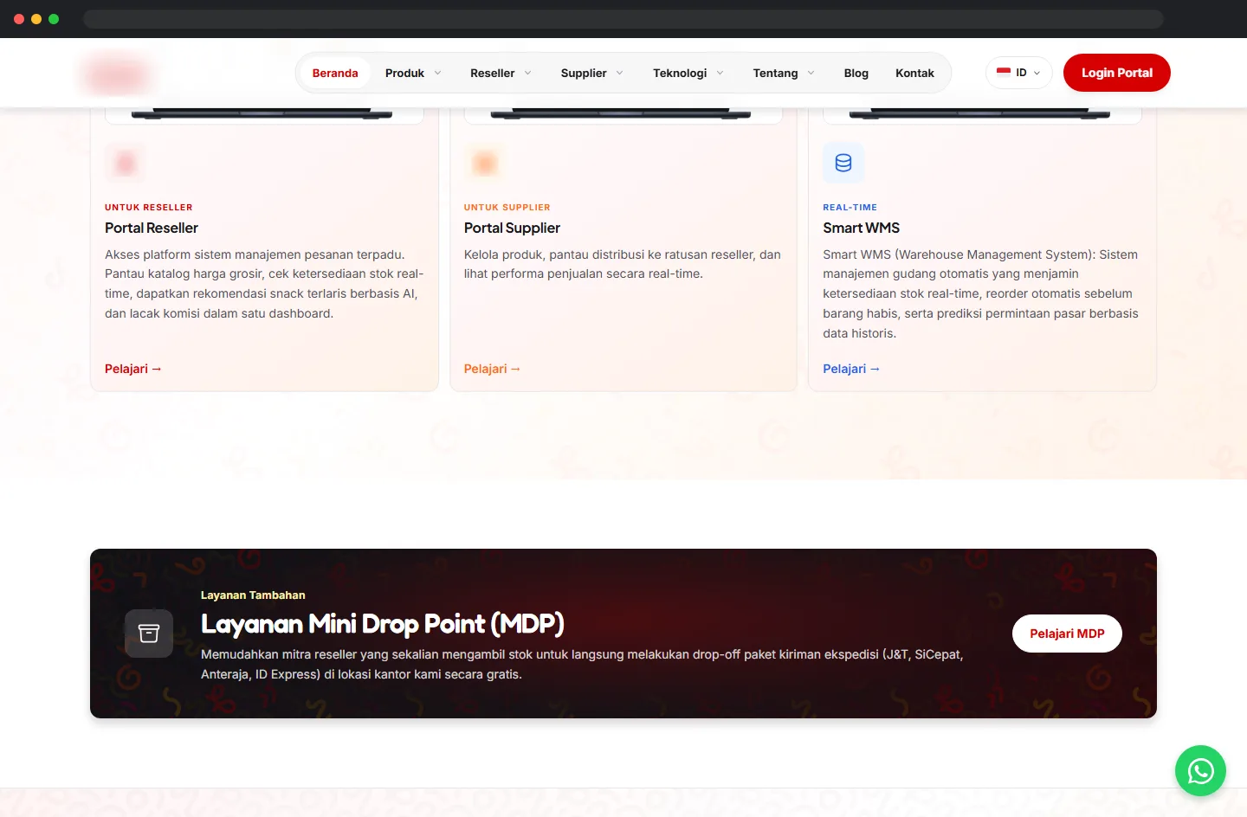Maximize the window with green button
Viewport: 1247px width, 817px height.
pyautogui.click(x=54, y=19)
